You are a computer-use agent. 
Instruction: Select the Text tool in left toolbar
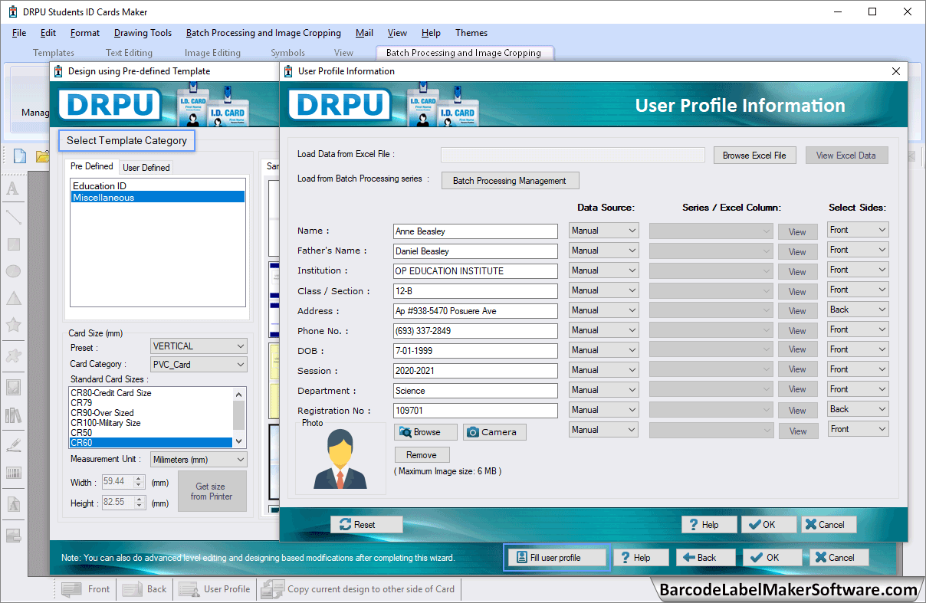click(13, 189)
